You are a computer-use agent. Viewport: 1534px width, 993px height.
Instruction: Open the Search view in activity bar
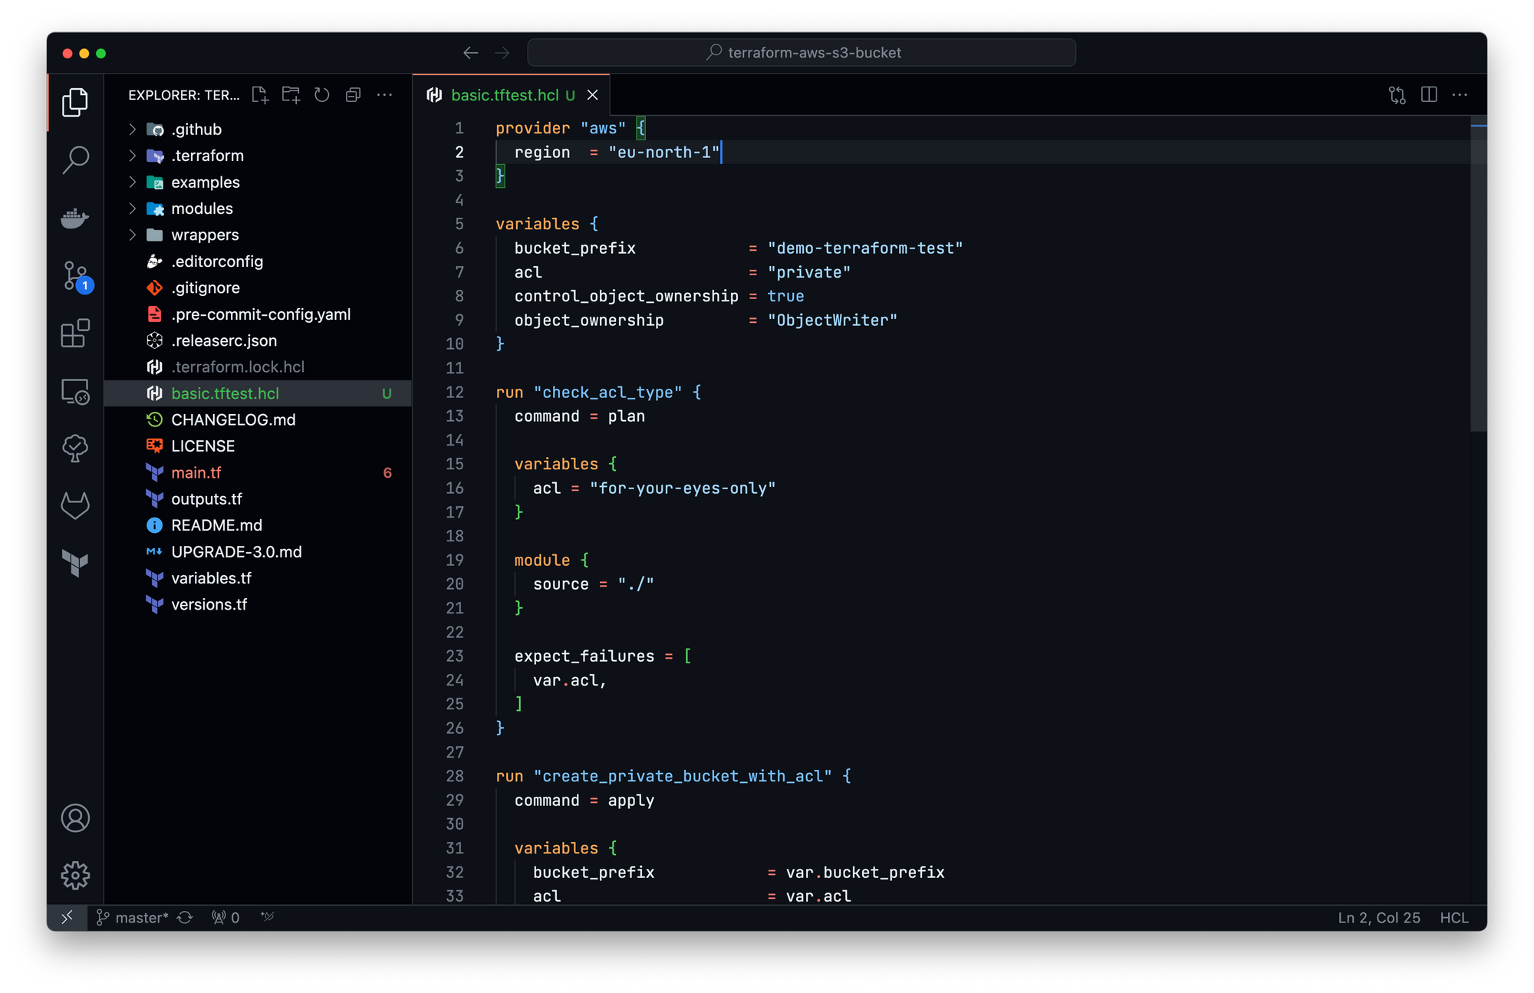coord(75,159)
